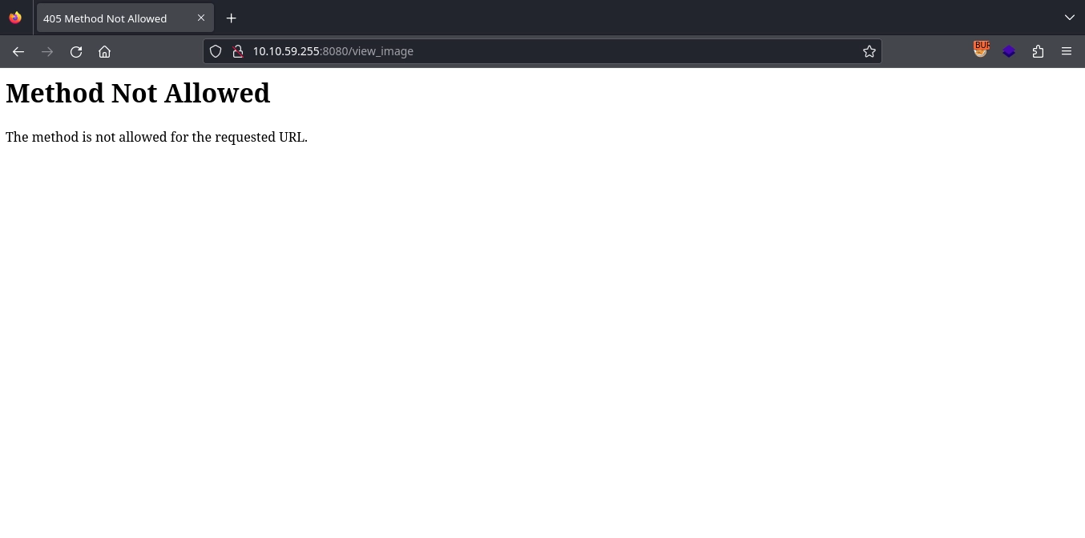The image size is (1085, 538).
Task: Close the 405 Method Not Allowed tab
Action: [201, 18]
